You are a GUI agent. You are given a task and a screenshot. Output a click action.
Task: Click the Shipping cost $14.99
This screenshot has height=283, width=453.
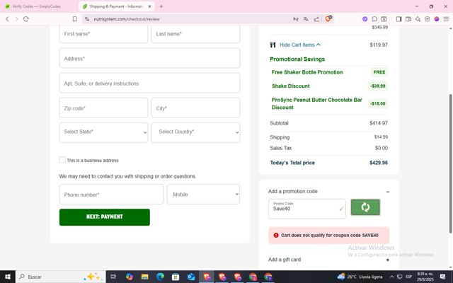381,137
